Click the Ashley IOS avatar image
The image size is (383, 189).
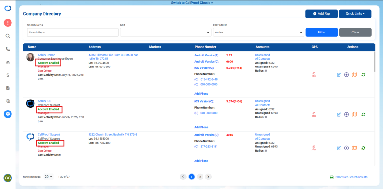pos(30,103)
